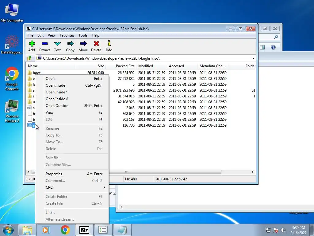Select Edit F4 in context menu
314x236 pixels.
pyautogui.click(x=72, y=119)
